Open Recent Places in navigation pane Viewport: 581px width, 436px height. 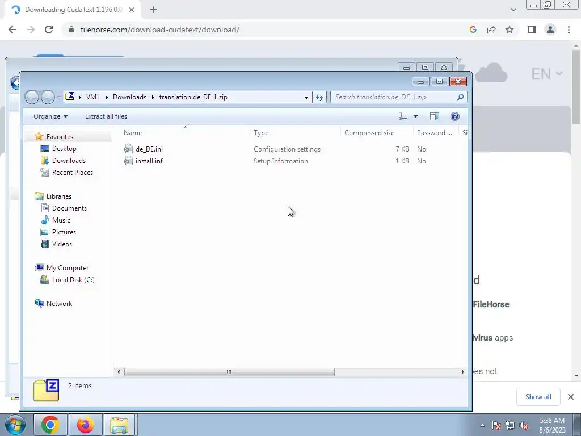pyautogui.click(x=73, y=173)
